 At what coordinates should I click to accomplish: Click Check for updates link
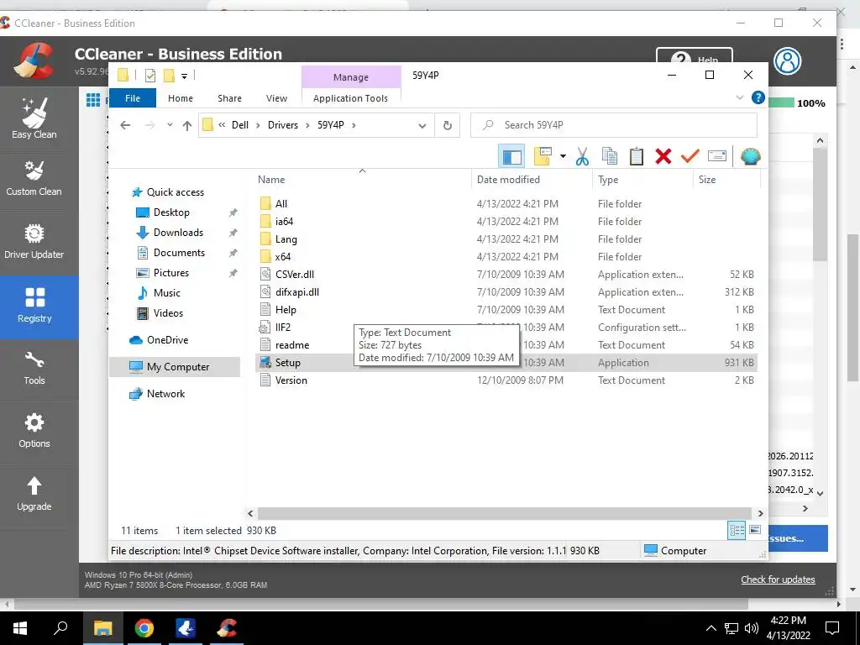coord(778,579)
